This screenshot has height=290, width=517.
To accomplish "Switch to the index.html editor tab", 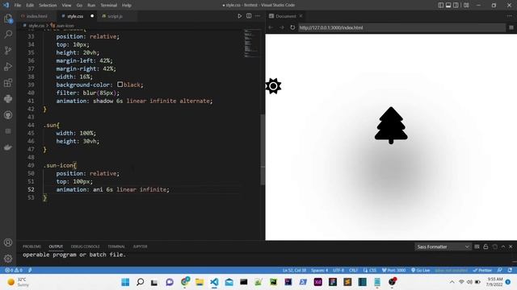I will (36, 16).
